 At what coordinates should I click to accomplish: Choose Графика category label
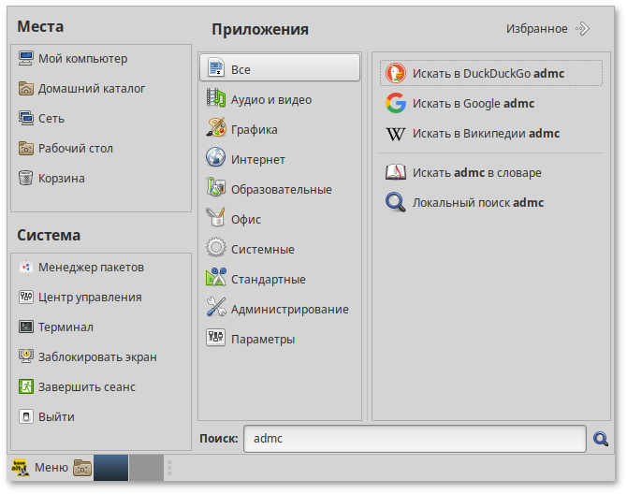pos(255,129)
